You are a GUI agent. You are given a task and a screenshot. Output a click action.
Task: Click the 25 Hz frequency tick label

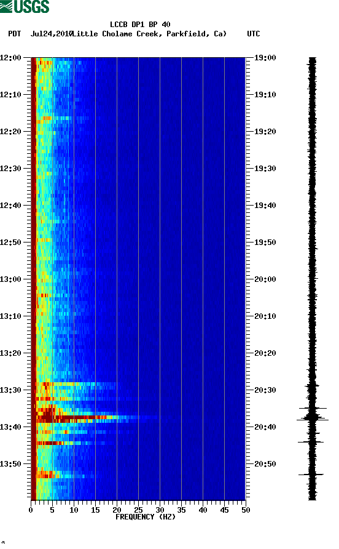click(138, 510)
